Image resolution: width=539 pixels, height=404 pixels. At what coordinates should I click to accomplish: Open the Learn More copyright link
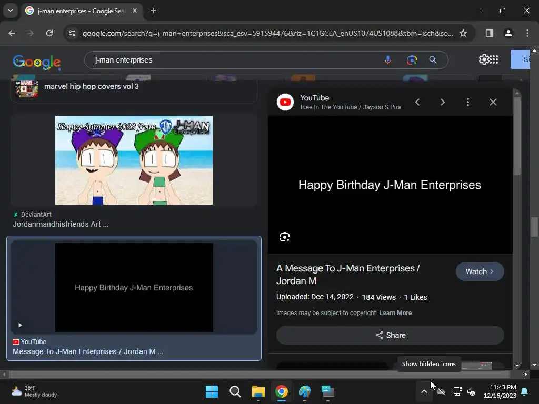pos(395,313)
